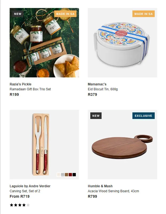Click MADE IN SA badge on biscuit tin
This screenshot has height=214, width=166.
pos(143,14)
